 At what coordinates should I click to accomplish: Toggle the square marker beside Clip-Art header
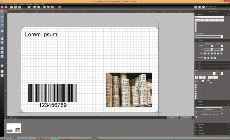click(196, 130)
